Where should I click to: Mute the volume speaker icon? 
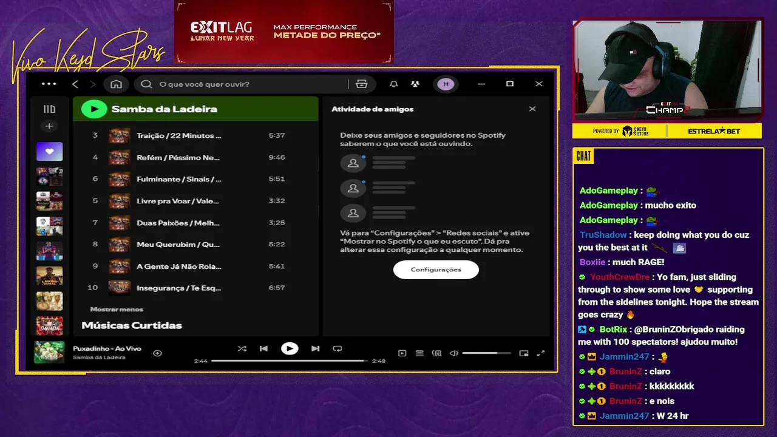(x=453, y=353)
